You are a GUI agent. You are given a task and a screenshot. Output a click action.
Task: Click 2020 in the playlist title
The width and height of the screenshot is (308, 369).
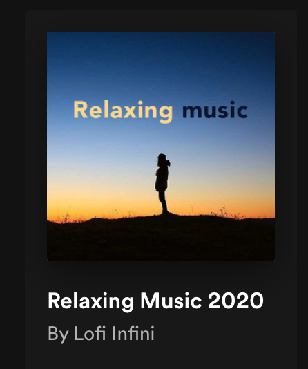point(235,301)
